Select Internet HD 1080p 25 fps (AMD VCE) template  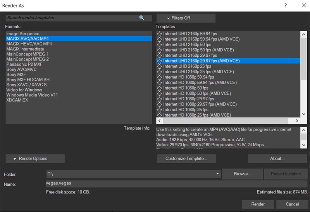click(228, 115)
